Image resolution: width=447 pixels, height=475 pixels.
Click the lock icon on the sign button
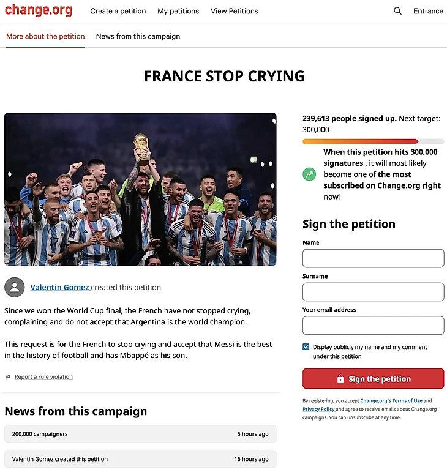[x=340, y=379]
